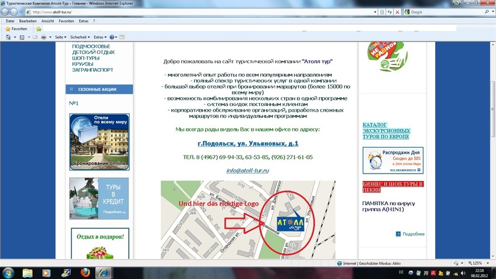Click the СЕЗОННЫЕ АКЦИИ section header

(x=99, y=89)
